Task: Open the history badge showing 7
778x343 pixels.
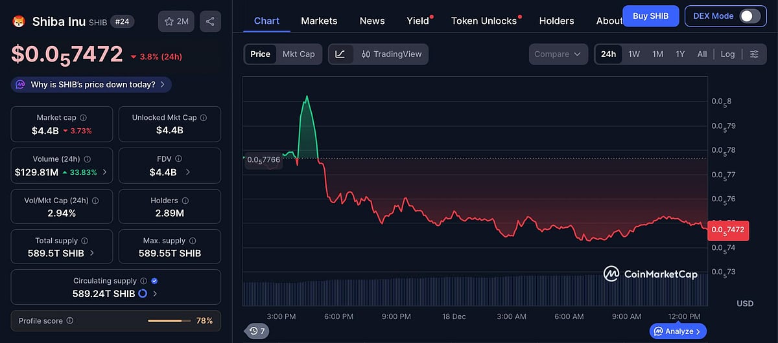Action: click(x=257, y=331)
